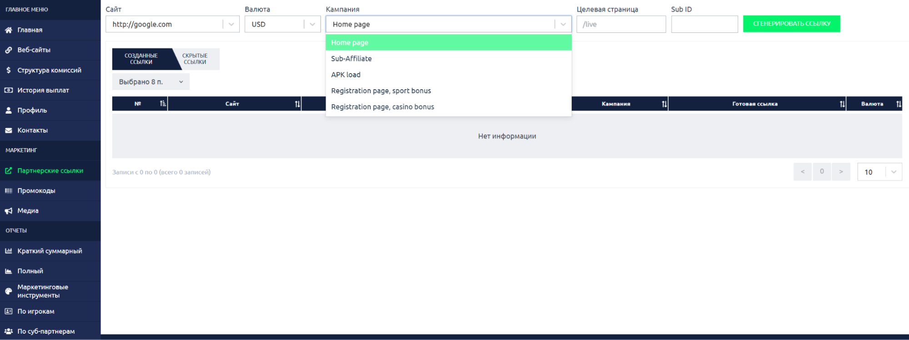This screenshot has height=340, width=909.
Task: Click the link icon beside Веб-сайты
Action: pos(9,50)
